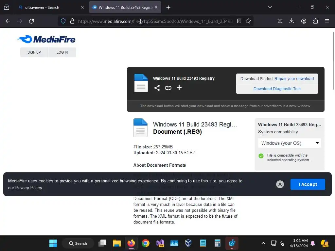Bookmark this page with star icon
335x251 pixels.
(248, 21)
